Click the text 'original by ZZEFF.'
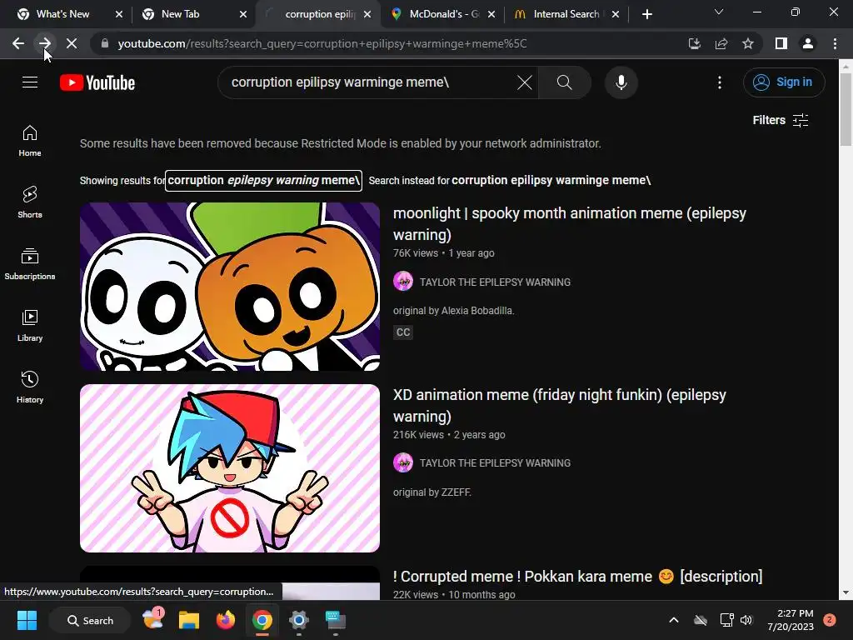 click(432, 492)
